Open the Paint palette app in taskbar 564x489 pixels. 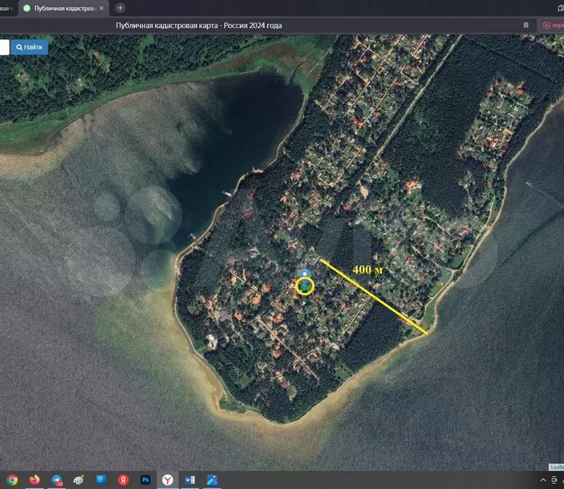pyautogui.click(x=78, y=479)
